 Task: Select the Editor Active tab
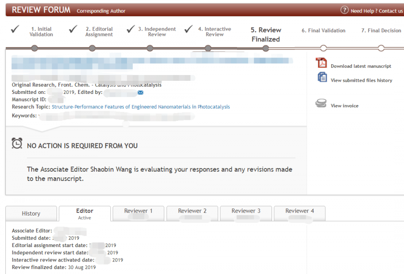(85, 214)
